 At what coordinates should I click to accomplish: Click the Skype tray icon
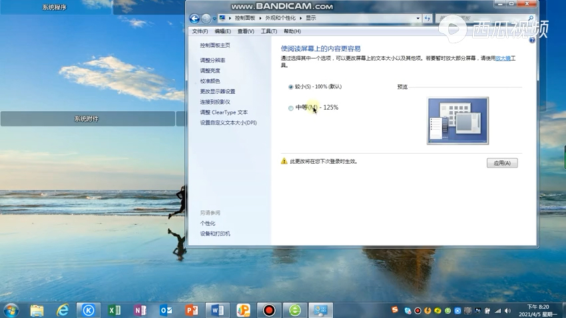408,311
